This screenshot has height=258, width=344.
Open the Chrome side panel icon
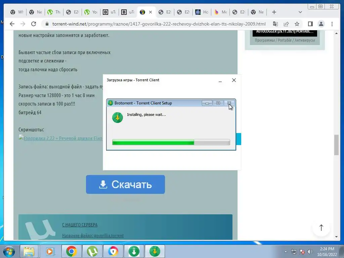point(310,24)
